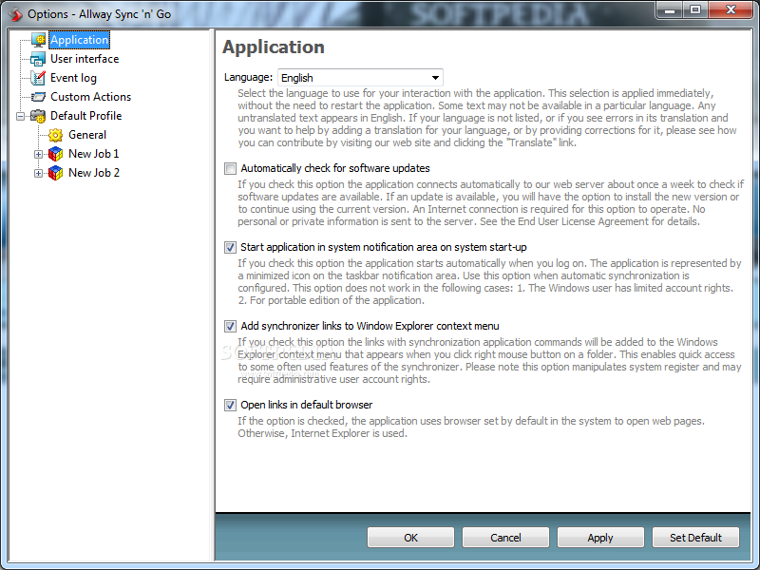Click the Default Profile briefcase icon
The image size is (760, 570).
click(x=38, y=116)
